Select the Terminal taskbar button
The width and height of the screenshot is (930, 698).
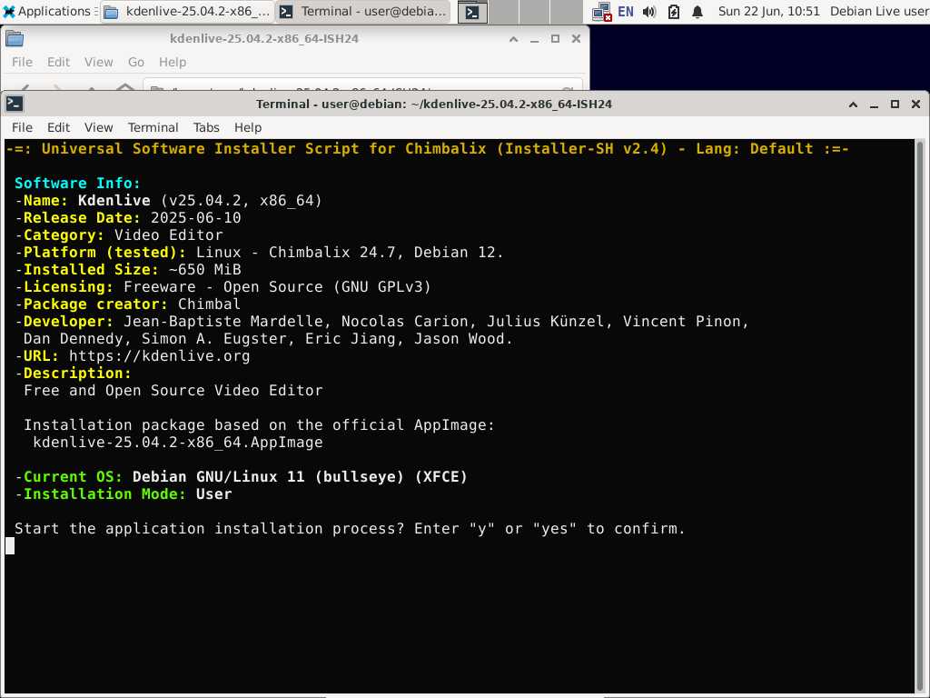pos(363,11)
